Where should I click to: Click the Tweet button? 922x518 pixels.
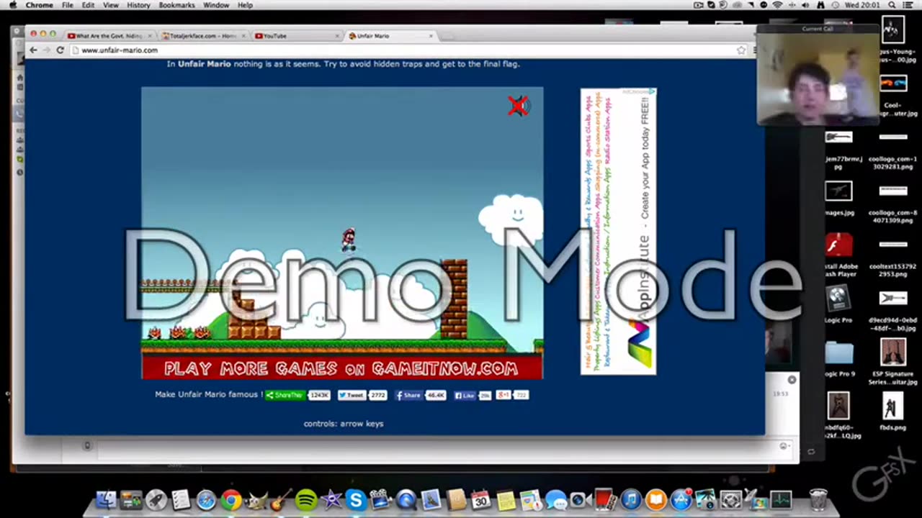(352, 395)
